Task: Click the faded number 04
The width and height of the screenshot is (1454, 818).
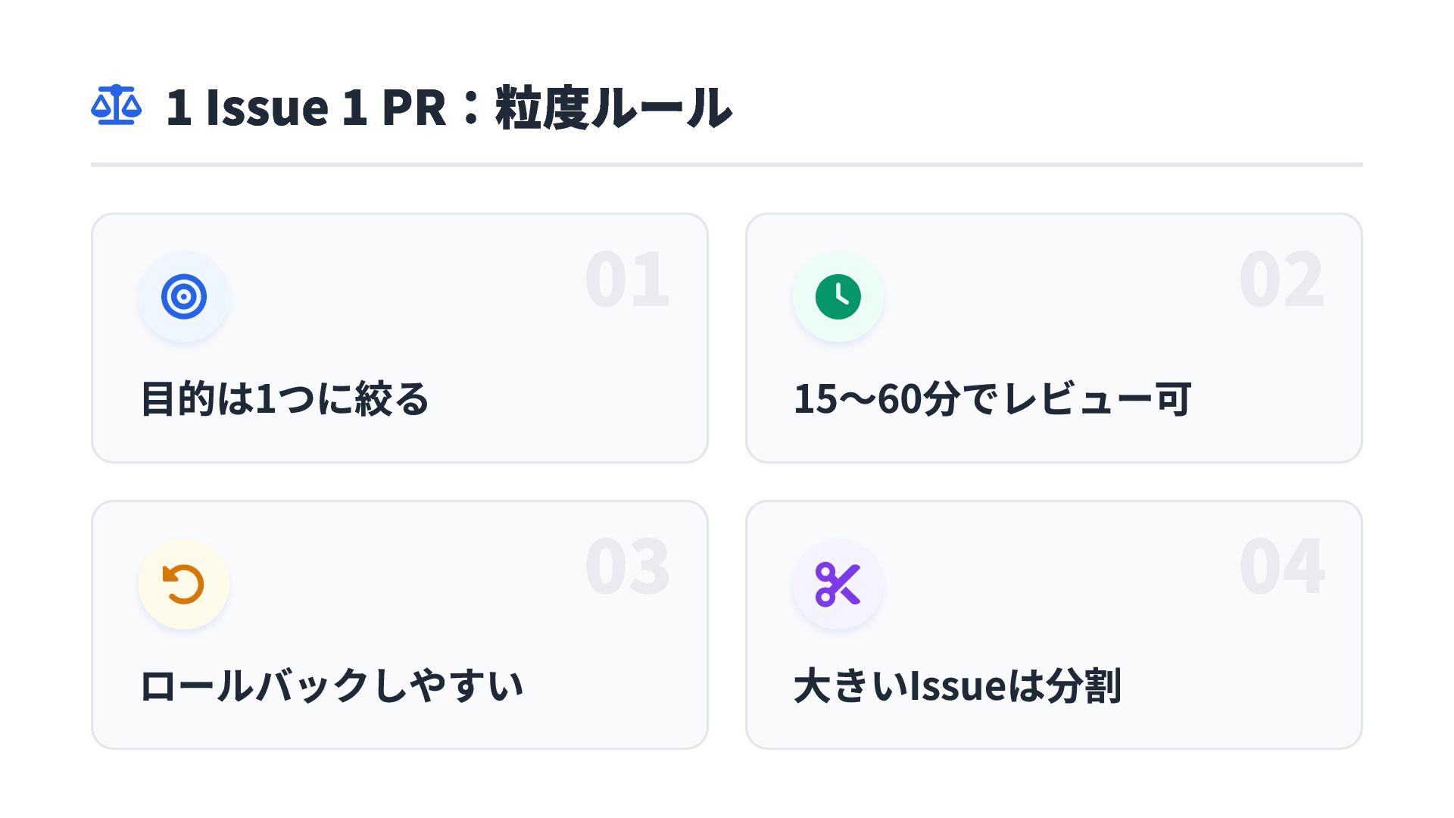Action: pyautogui.click(x=1281, y=567)
